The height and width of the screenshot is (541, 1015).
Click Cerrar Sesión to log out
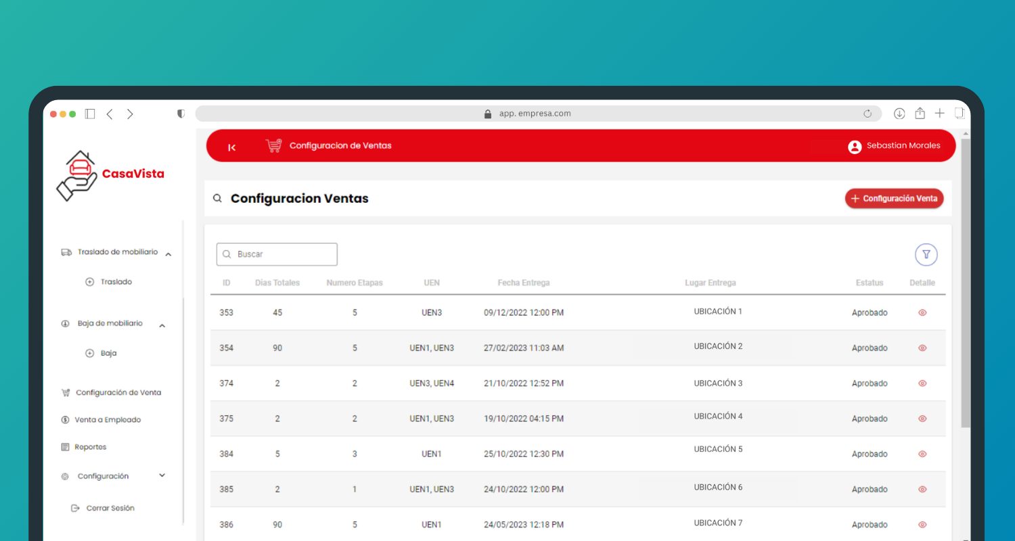pos(110,508)
